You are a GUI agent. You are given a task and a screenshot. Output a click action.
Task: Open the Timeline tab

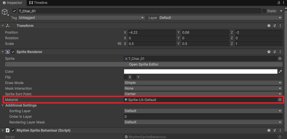(38, 3)
